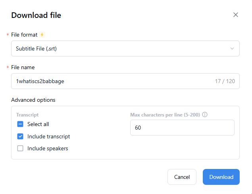
Task: Click the File format label
Action: pyautogui.click(x=24, y=35)
